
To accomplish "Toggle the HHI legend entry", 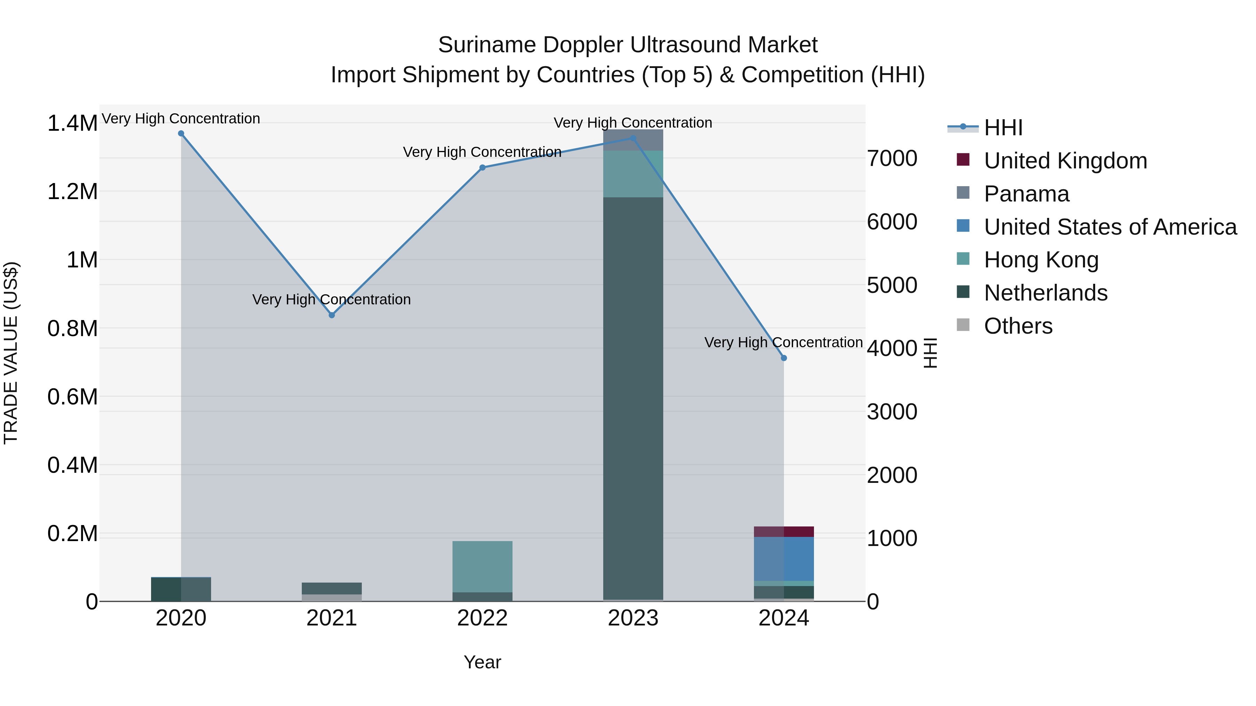I will (985, 128).
